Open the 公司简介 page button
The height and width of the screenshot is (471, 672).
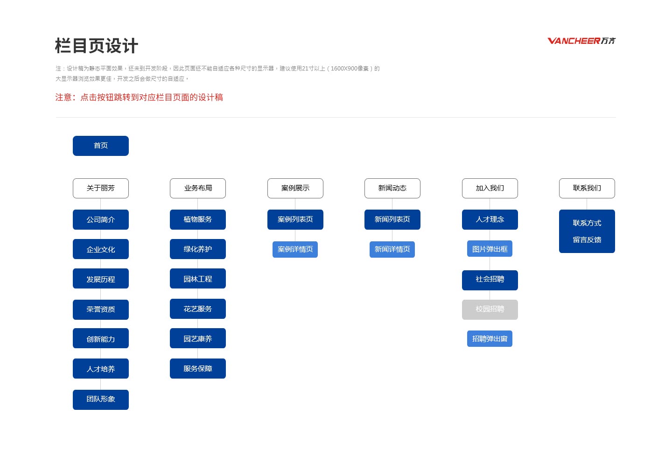click(x=101, y=219)
